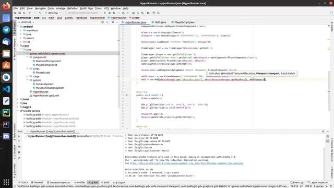Open the Android project view dropdown
This screenshot has height=188, width=334.
pyautogui.click(x=27, y=22)
